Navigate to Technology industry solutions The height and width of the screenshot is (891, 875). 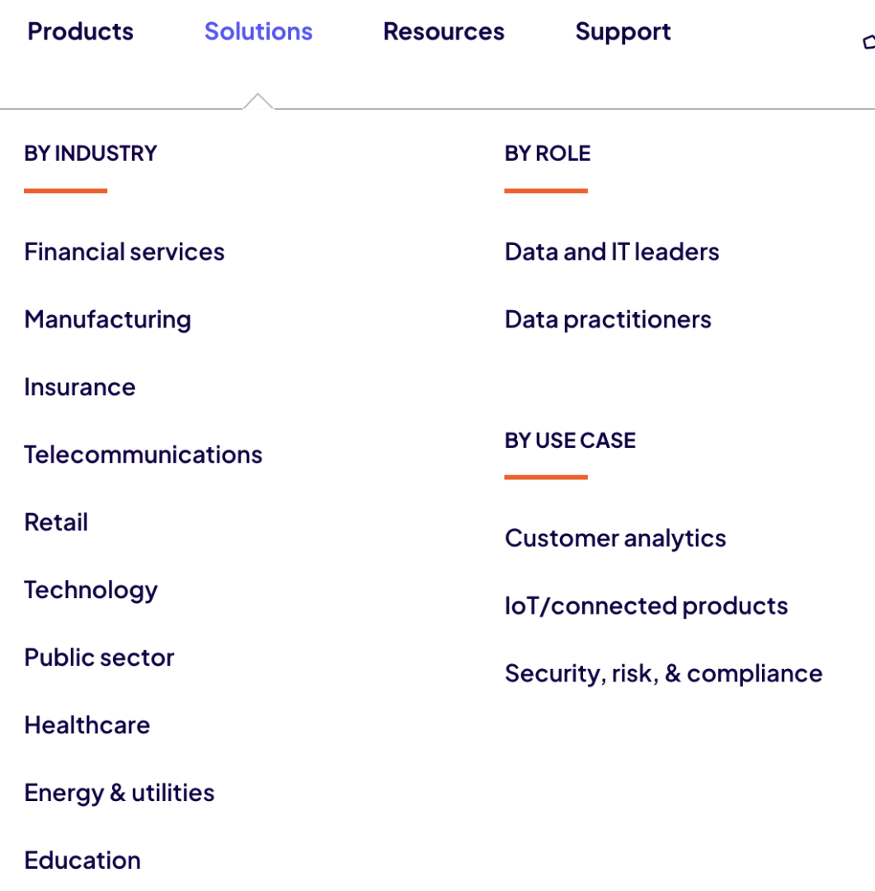tap(91, 590)
